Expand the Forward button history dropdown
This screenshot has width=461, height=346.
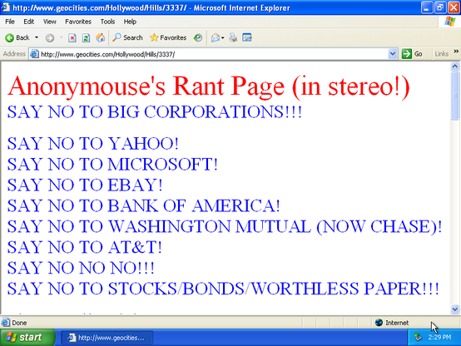tap(61, 37)
